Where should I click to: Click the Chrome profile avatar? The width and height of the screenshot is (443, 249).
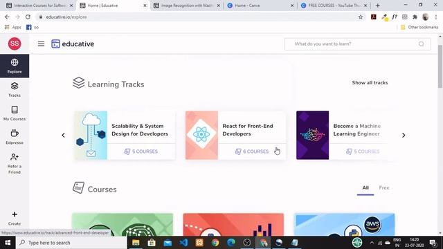pos(426,17)
